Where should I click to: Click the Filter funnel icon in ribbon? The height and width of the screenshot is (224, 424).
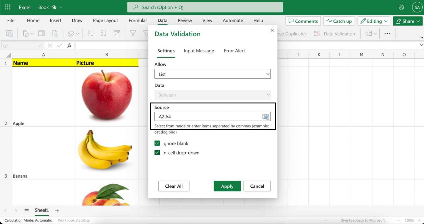(133, 33)
